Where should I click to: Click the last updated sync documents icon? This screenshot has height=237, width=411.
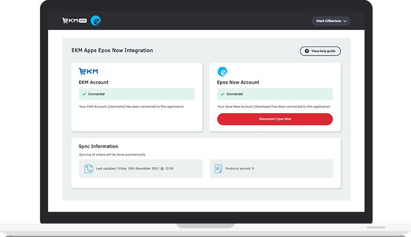click(89, 169)
